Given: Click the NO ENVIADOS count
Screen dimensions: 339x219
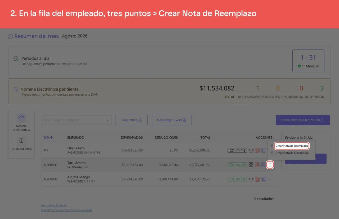Looking at the screenshot, I should tap(258, 88).
